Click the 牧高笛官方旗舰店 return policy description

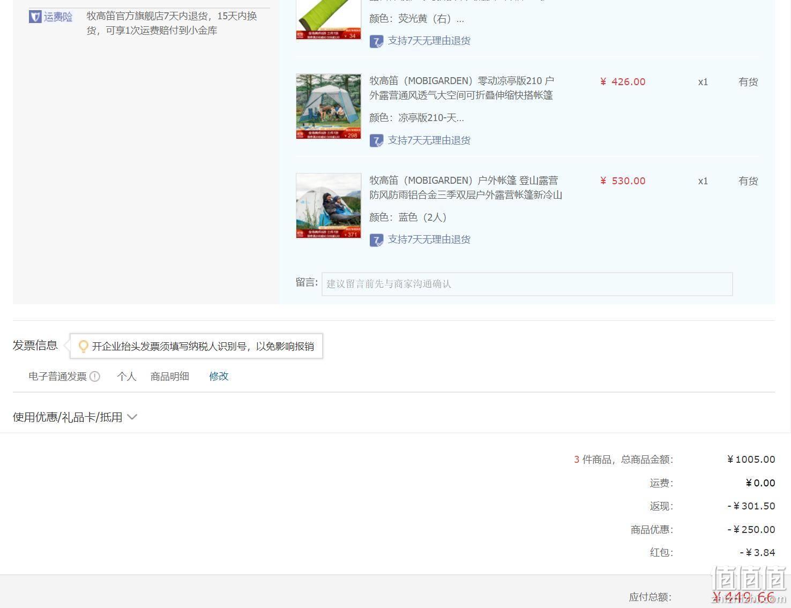pyautogui.click(x=172, y=24)
